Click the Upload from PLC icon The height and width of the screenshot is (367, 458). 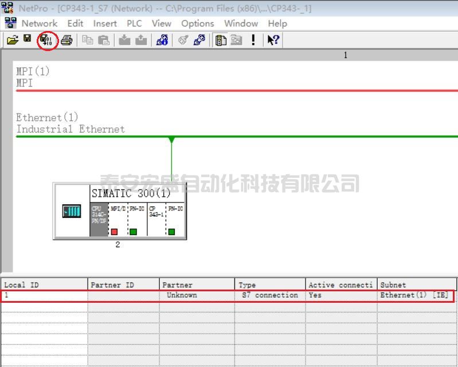point(140,40)
